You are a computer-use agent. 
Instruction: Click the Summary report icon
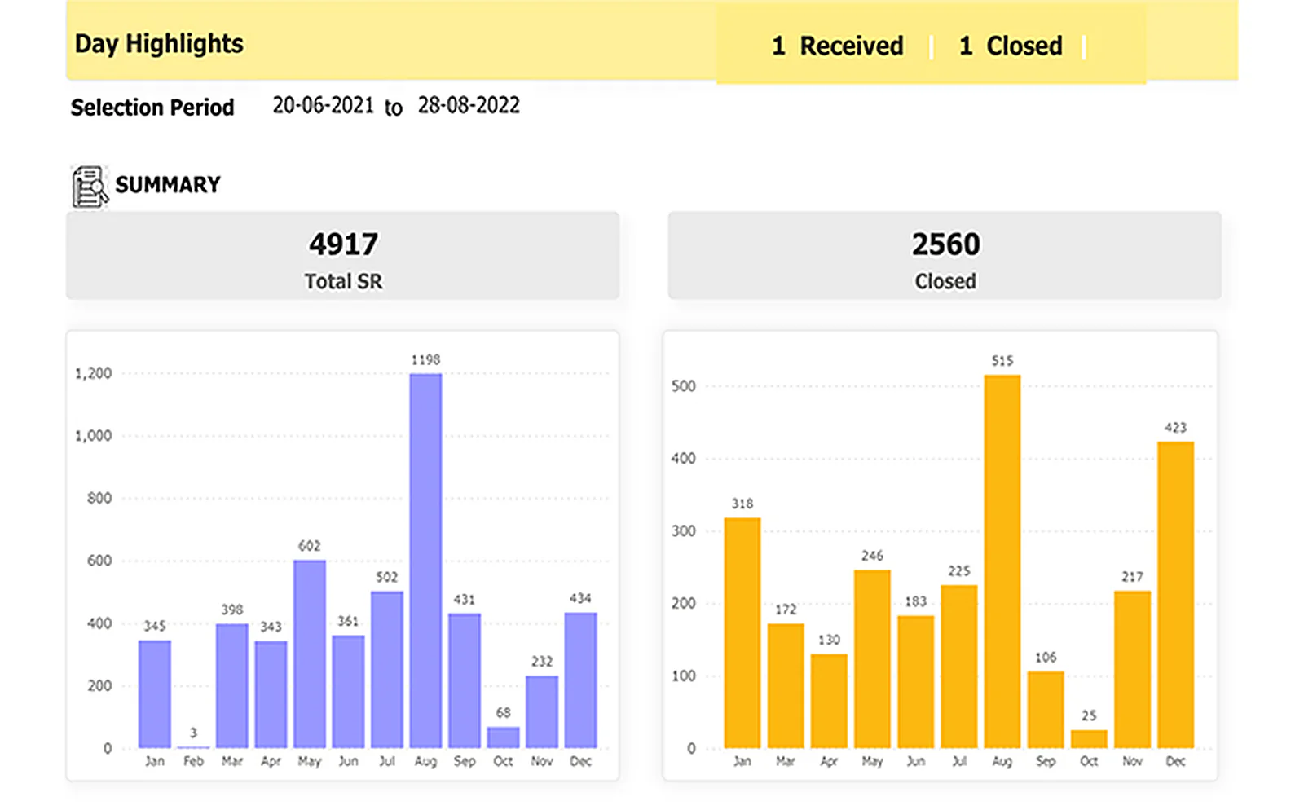[x=90, y=186]
